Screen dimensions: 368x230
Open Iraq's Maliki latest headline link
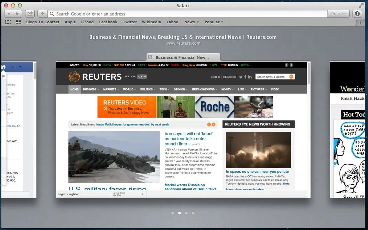133,124
